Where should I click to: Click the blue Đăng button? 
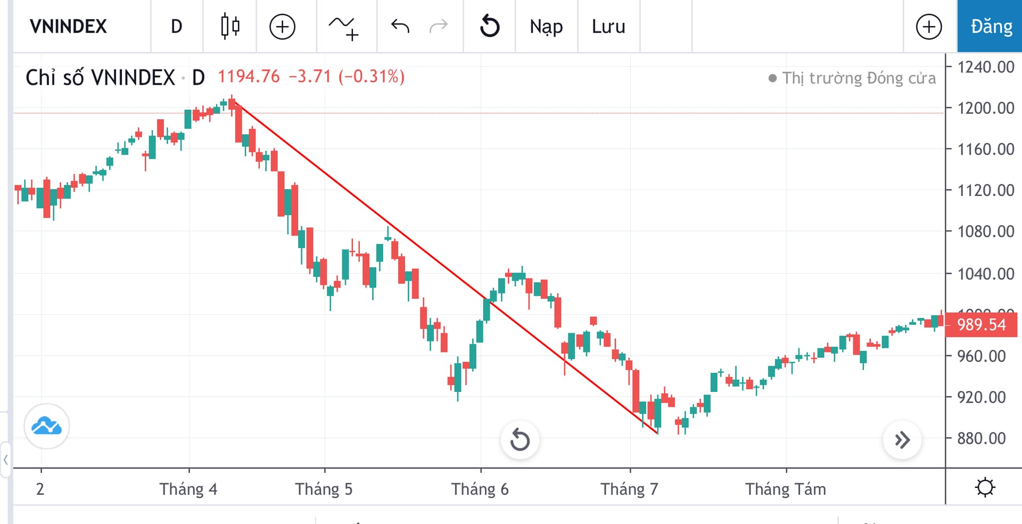point(991,26)
